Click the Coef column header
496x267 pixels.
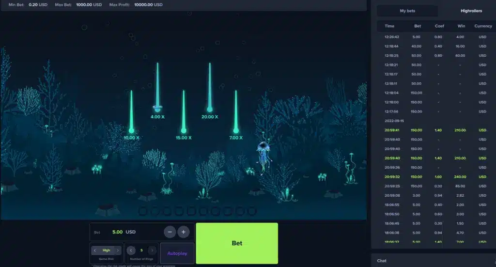point(439,26)
